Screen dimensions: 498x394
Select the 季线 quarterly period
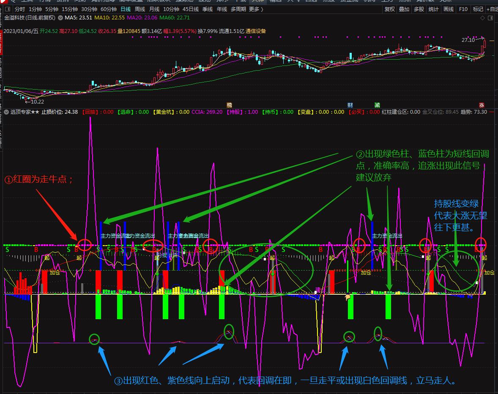click(208, 9)
